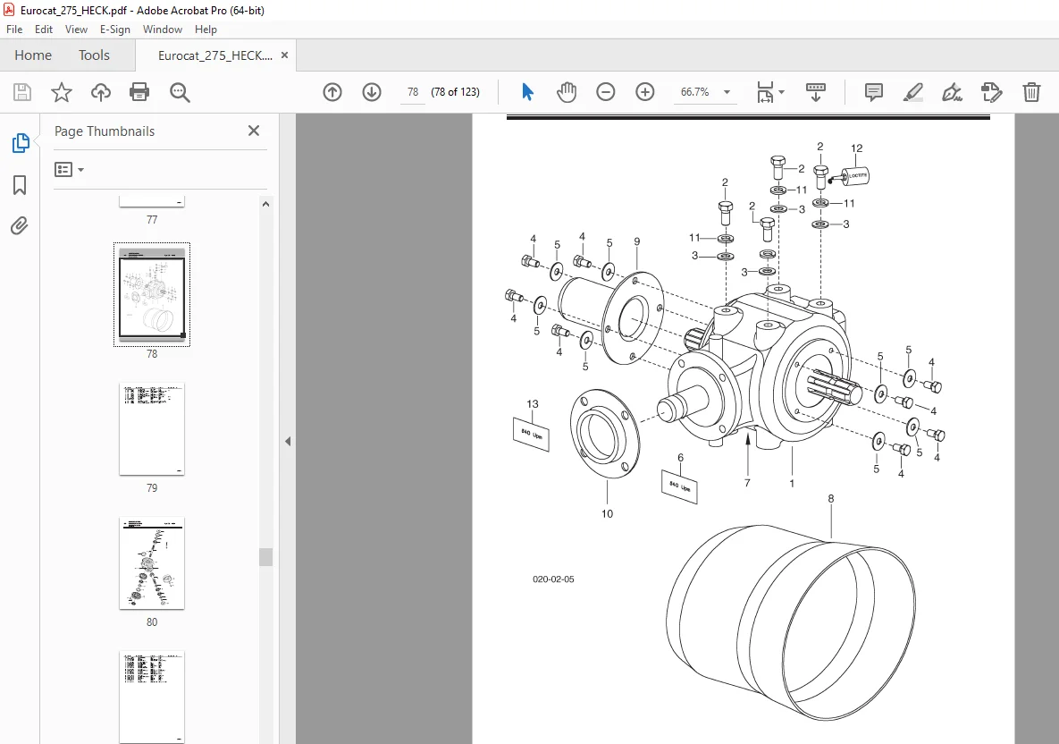The width and height of the screenshot is (1059, 744).
Task: Upload the file to cloud
Action: (x=101, y=92)
